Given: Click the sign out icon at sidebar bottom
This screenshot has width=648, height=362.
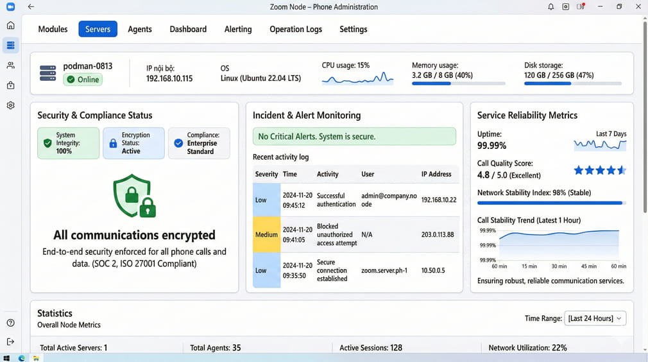Looking at the screenshot, I should pos(10,342).
